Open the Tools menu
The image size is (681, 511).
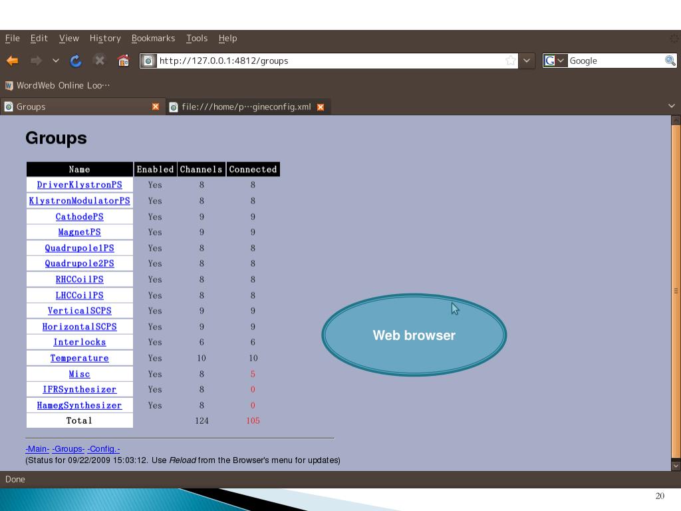click(x=197, y=38)
